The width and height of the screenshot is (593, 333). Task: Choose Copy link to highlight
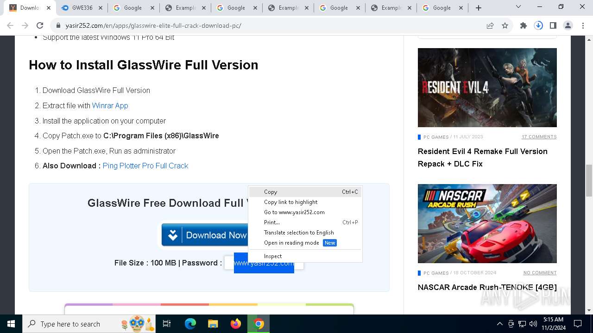pos(305,202)
